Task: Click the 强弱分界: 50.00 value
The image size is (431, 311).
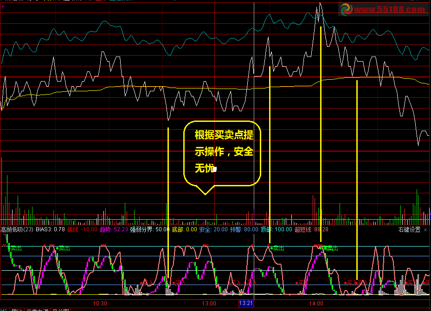Action: click(149, 229)
